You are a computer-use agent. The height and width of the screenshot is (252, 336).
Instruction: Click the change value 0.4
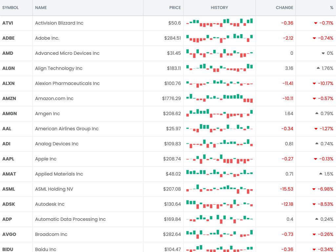tap(290, 219)
